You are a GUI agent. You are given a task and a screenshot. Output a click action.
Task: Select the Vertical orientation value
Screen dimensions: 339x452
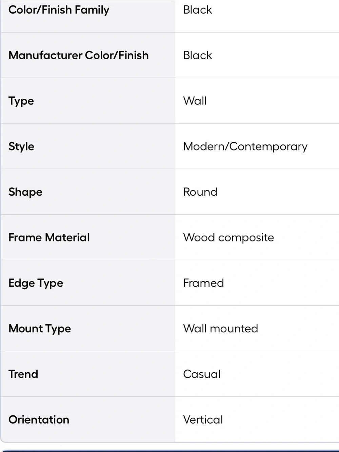[x=203, y=419]
